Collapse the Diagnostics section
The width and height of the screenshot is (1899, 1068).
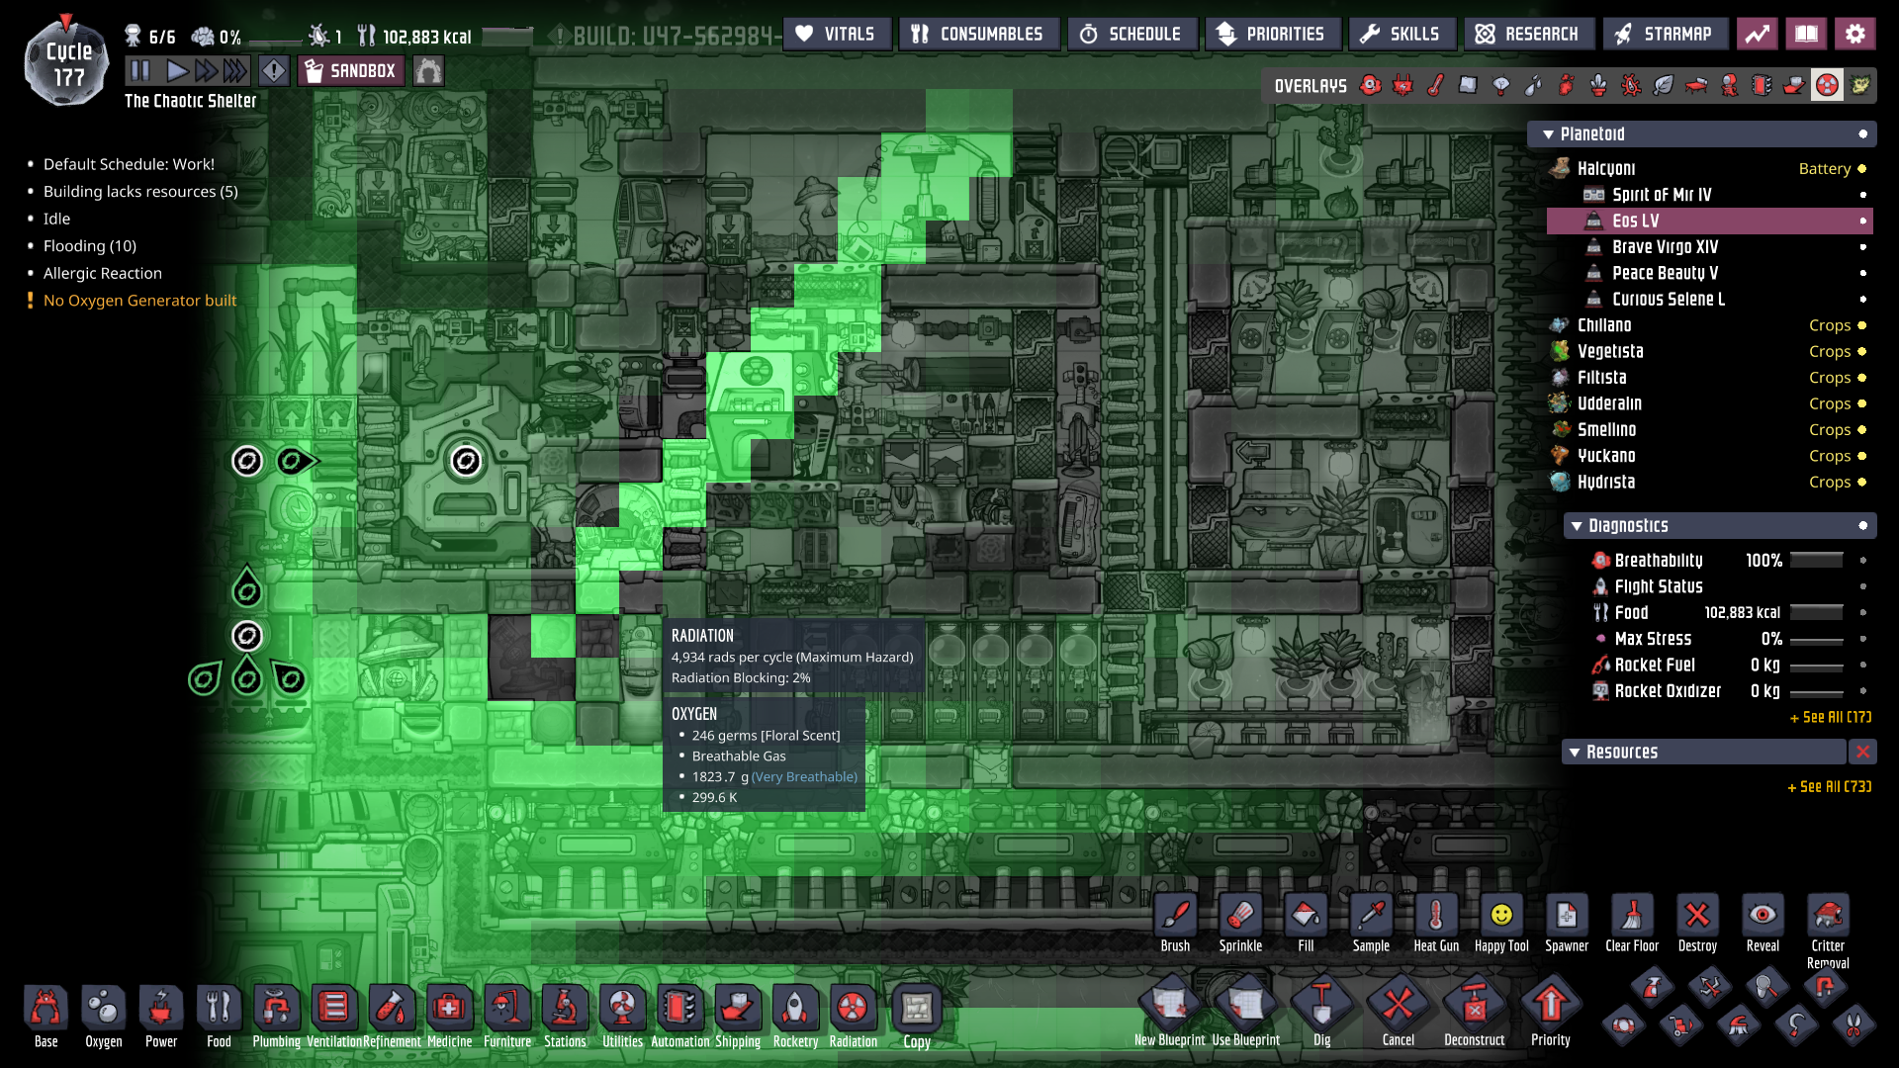pos(1577,526)
